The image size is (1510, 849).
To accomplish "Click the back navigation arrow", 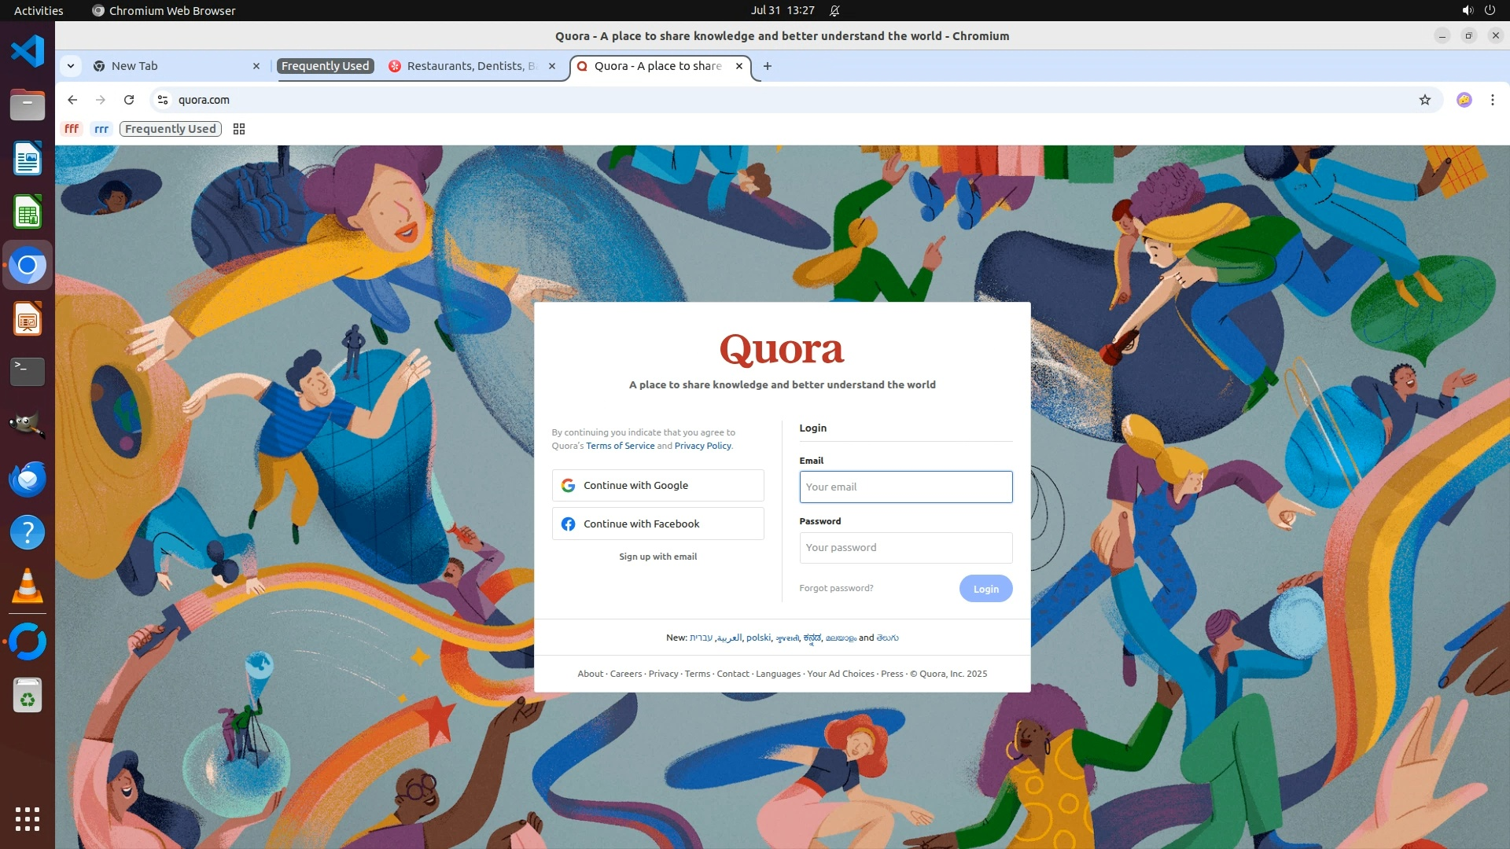I will tap(72, 100).
